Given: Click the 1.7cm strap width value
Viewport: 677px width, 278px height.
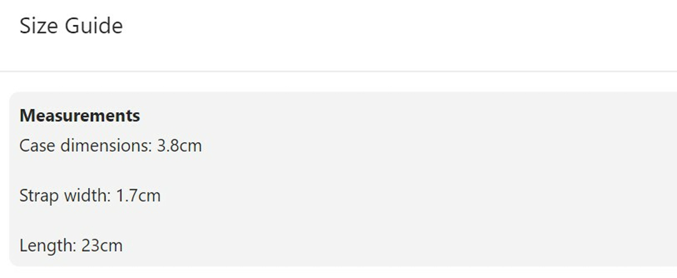Looking at the screenshot, I should 138,196.
